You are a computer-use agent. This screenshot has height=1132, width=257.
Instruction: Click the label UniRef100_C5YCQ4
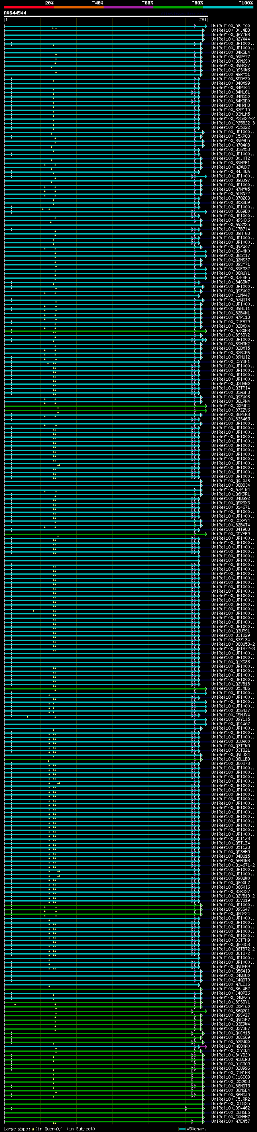230,1051
